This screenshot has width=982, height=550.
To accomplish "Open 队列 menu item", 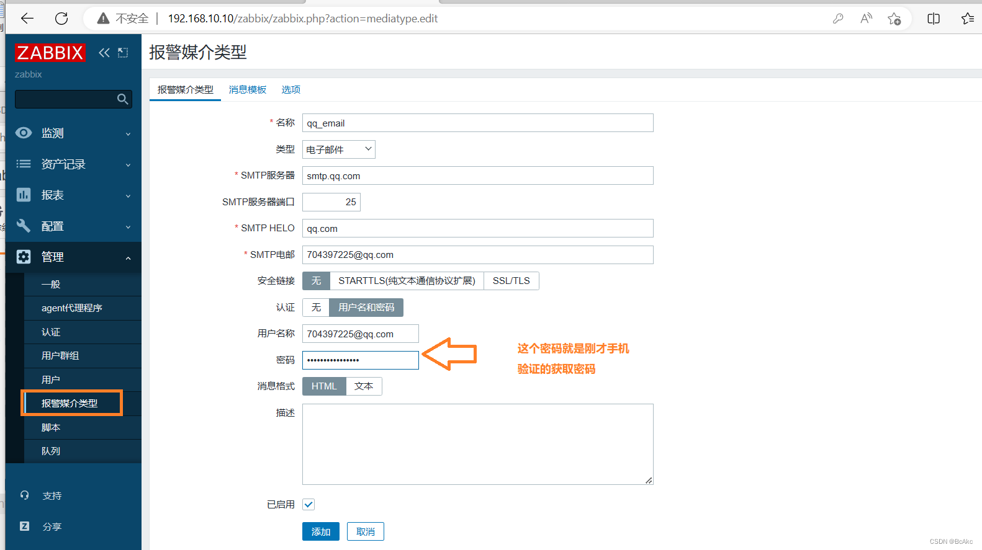I will (x=83, y=451).
